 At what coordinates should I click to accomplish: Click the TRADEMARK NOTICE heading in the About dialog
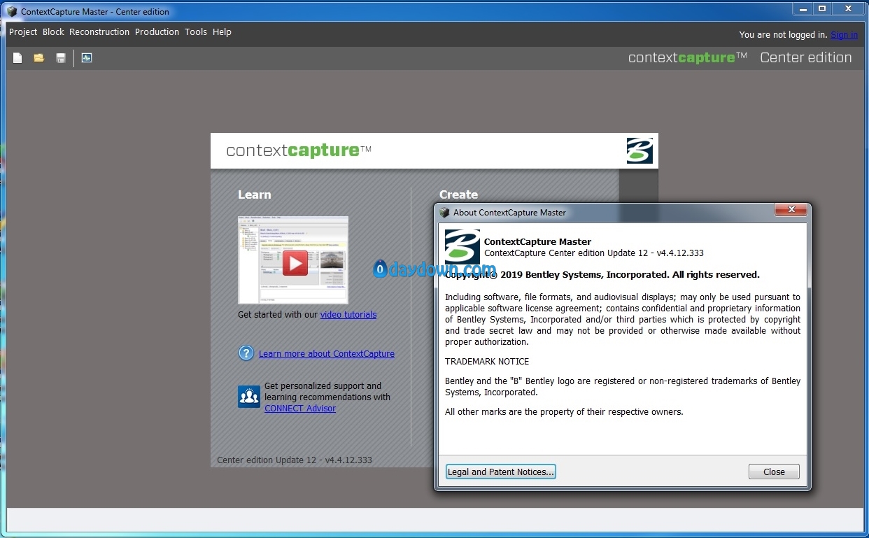[487, 362]
